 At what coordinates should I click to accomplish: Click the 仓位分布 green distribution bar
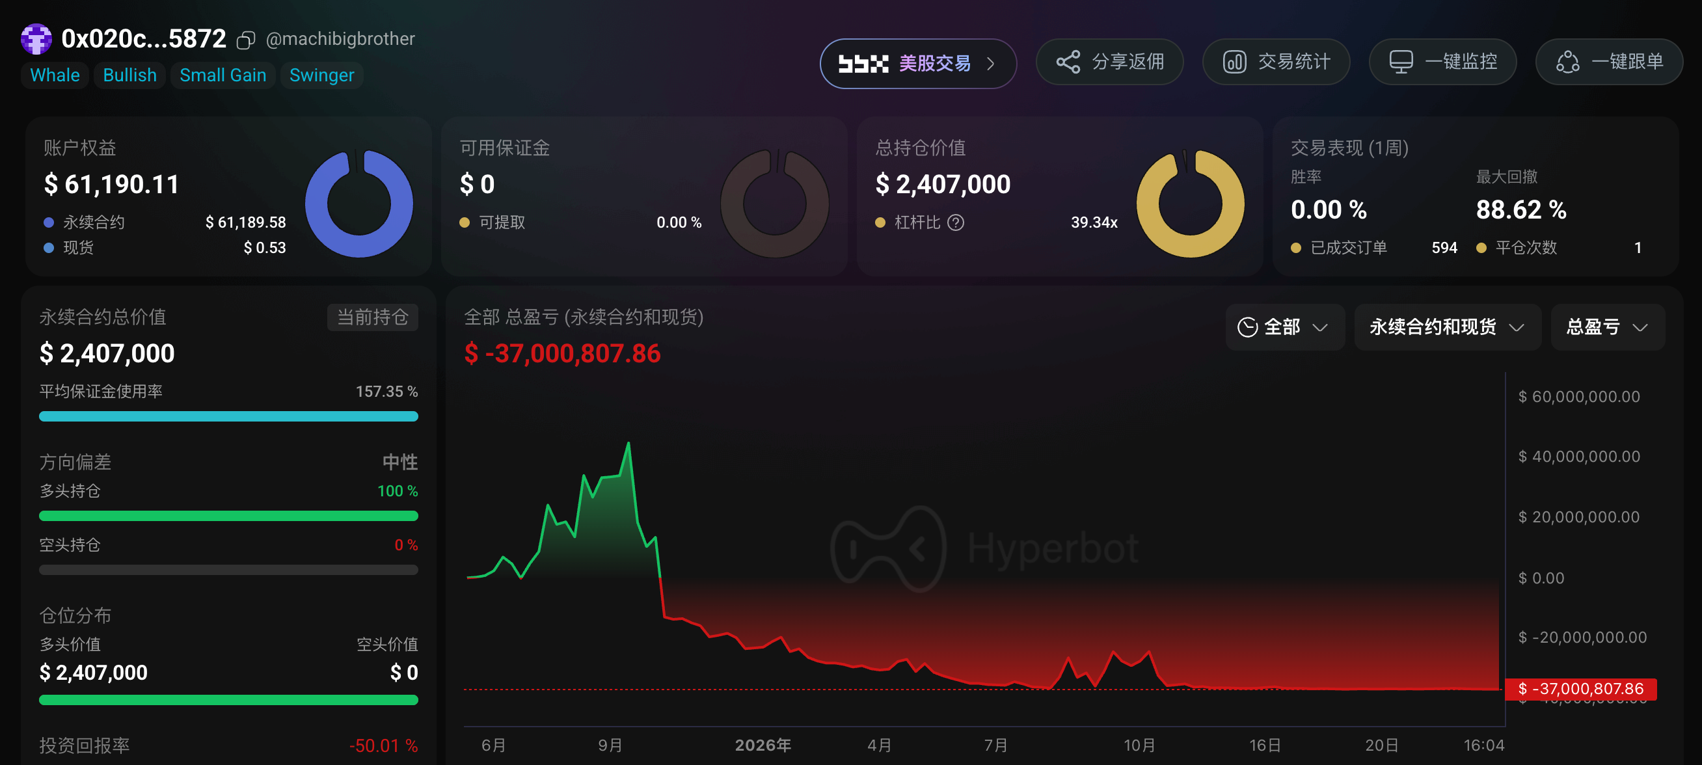[x=228, y=700]
